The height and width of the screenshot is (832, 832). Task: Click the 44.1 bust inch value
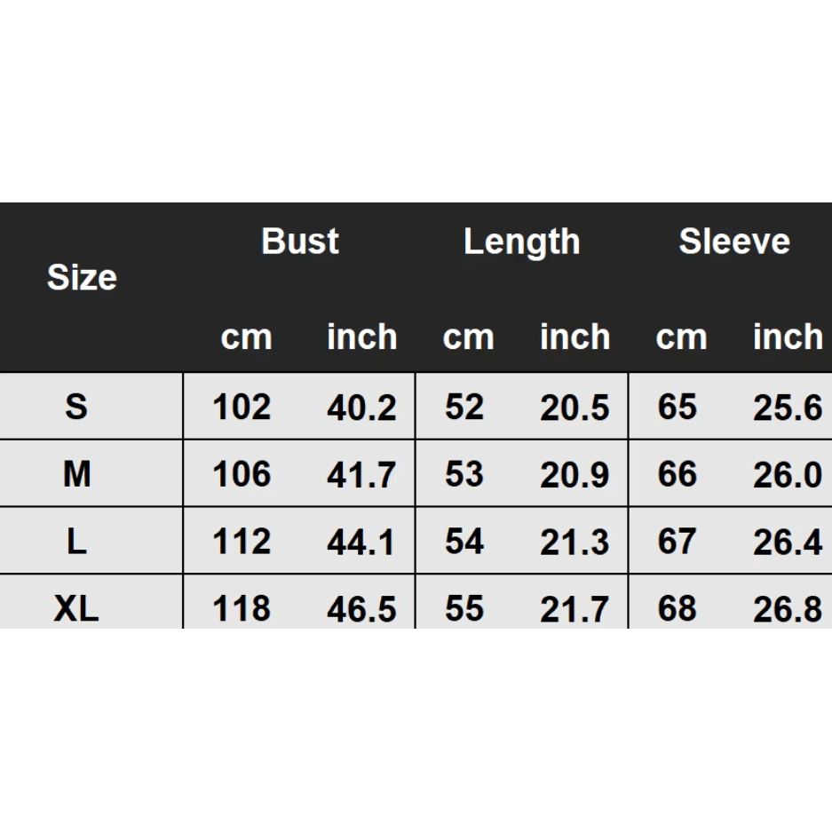pyautogui.click(x=361, y=543)
